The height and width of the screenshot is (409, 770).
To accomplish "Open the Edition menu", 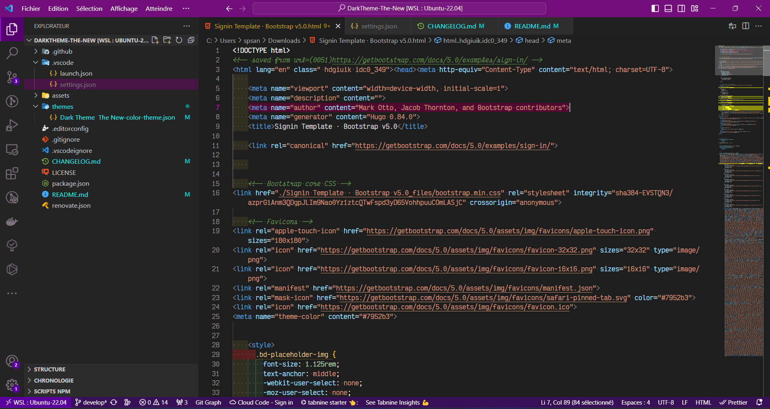I will 58,8.
